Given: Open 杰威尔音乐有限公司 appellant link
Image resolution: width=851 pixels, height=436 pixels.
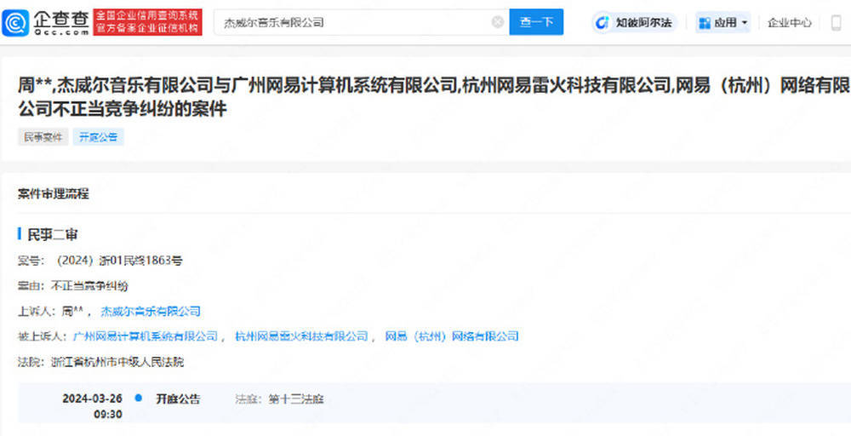Looking at the screenshot, I should [x=151, y=311].
